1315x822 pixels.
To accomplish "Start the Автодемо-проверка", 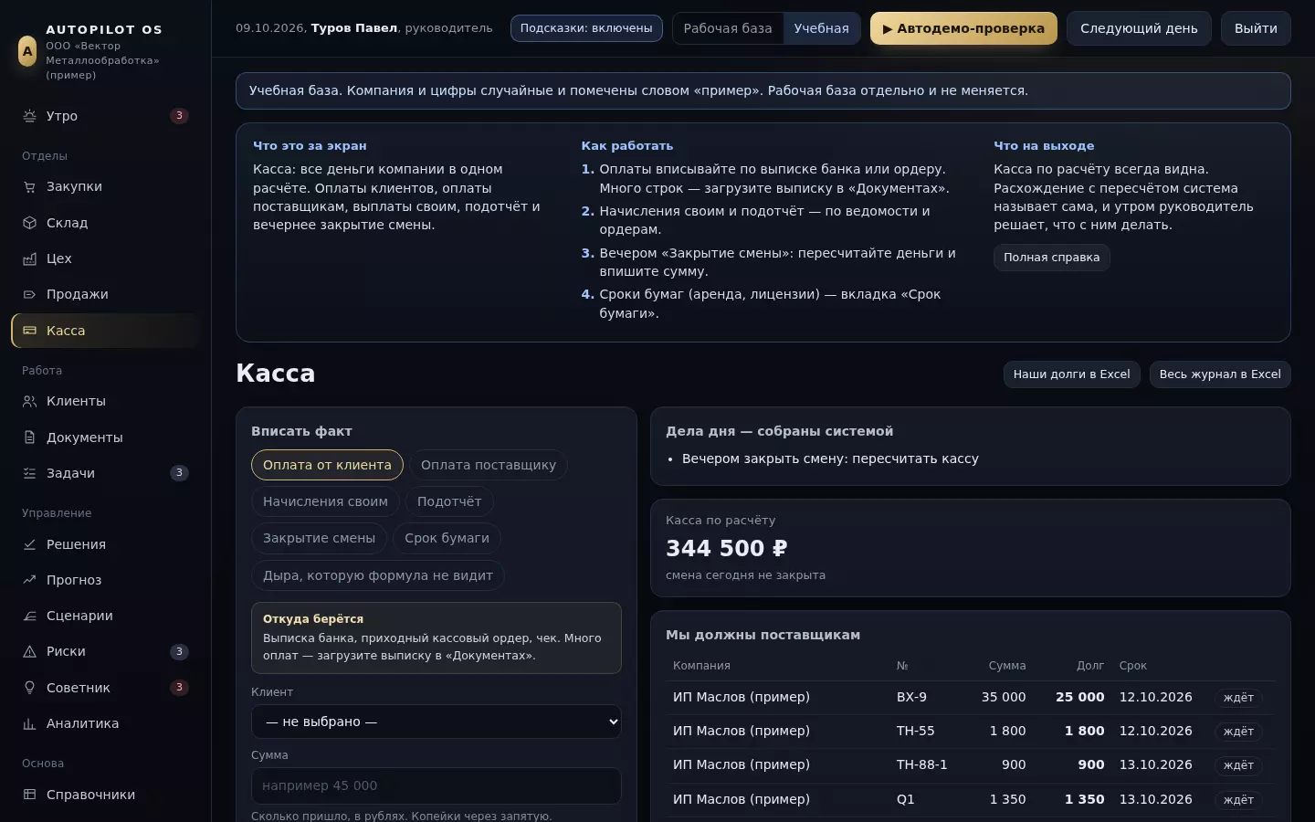I will coord(963,28).
